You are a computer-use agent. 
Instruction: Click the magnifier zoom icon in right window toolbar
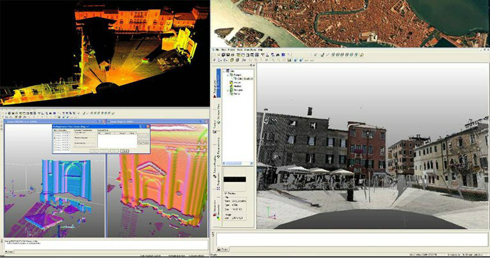[362, 54]
